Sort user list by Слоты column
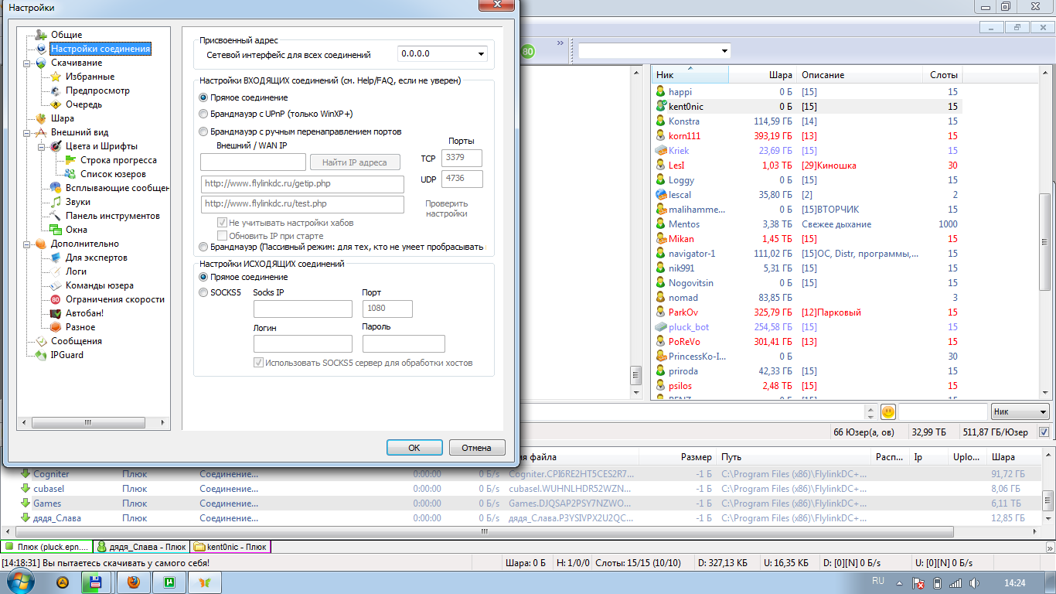1056x594 pixels. click(x=942, y=75)
